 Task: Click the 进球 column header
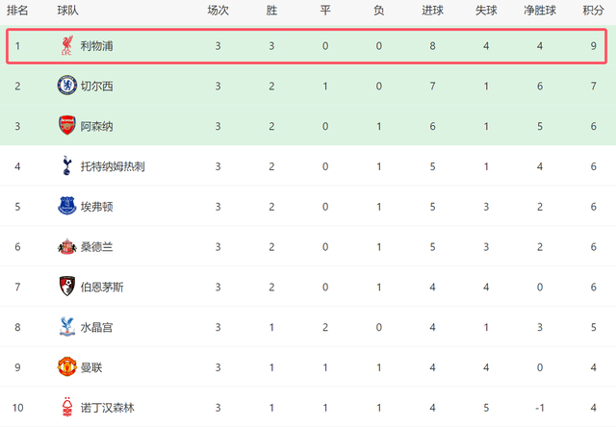tap(433, 12)
